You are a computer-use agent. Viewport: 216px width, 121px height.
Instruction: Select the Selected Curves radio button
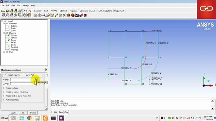[5, 75]
